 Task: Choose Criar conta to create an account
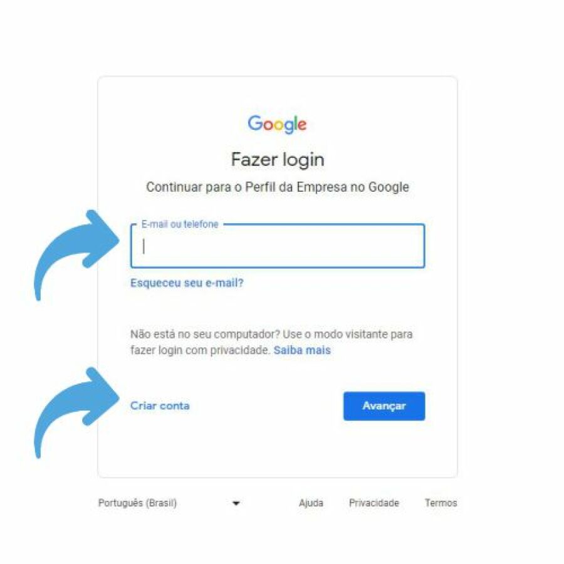160,405
